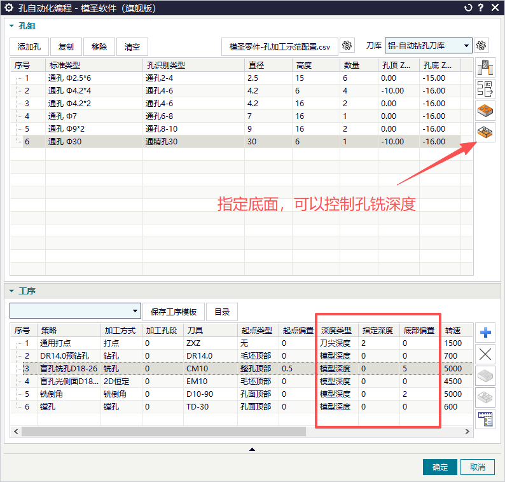This screenshot has height=482, width=505.
Task: Select operation row 通用打点
Action: 242,343
